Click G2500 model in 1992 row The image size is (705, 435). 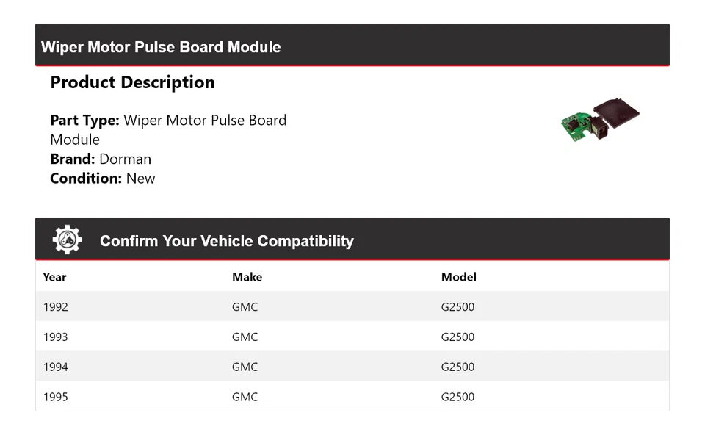coord(458,307)
